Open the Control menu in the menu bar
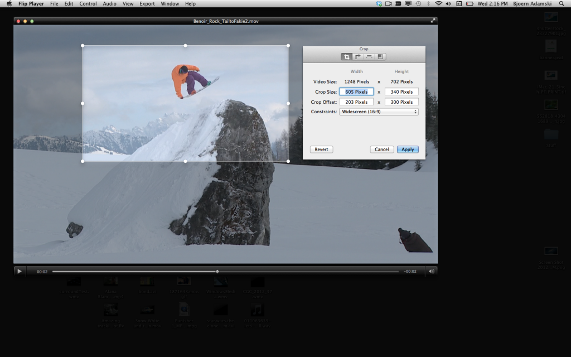Screen dimensions: 571x357 pyautogui.click(x=88, y=3)
